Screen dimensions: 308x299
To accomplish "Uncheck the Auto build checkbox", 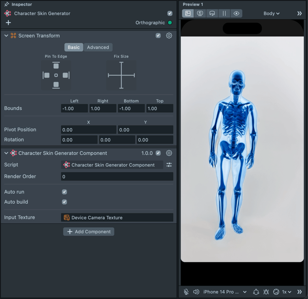I will coord(64,202).
